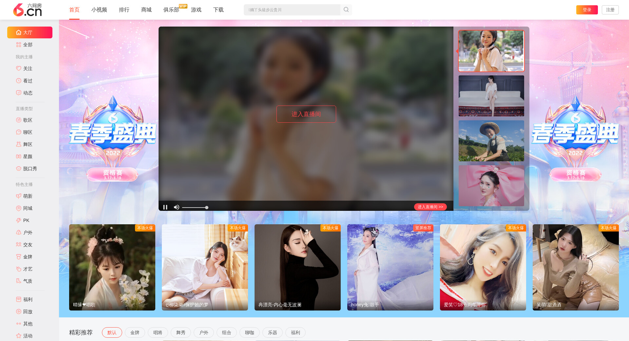The width and height of the screenshot is (629, 341).
Task: Open 看过 history clock icon
Action: point(19,81)
